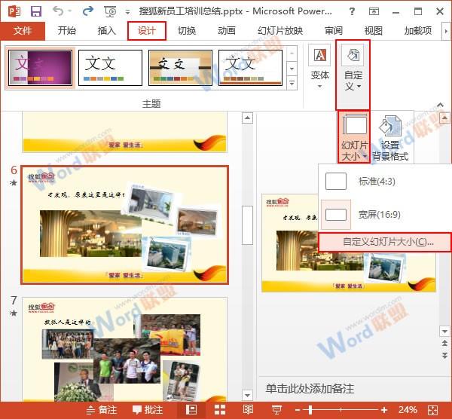Open the 文件 (File) tab
Image resolution: width=452 pixels, height=419 pixels.
coord(23,31)
